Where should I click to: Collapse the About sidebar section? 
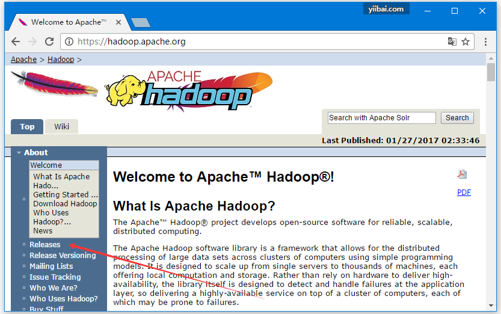pyautogui.click(x=19, y=153)
